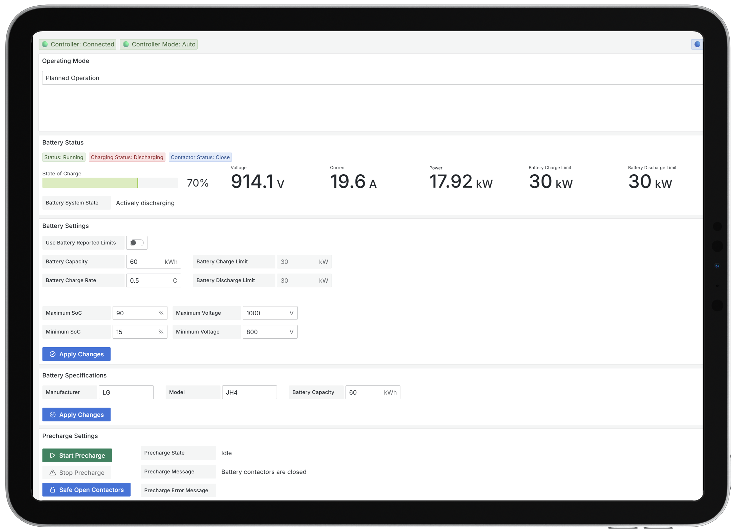Click the Model JH4 text field
Viewport: 735px width, 532px height.
249,392
